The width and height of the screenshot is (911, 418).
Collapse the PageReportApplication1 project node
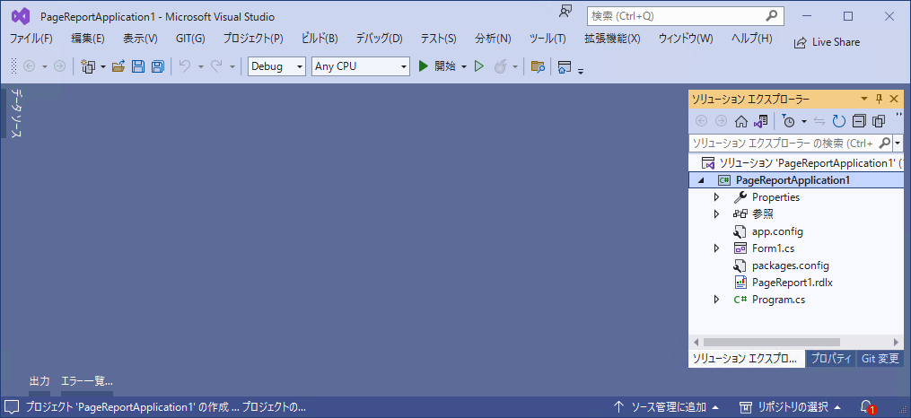point(701,180)
